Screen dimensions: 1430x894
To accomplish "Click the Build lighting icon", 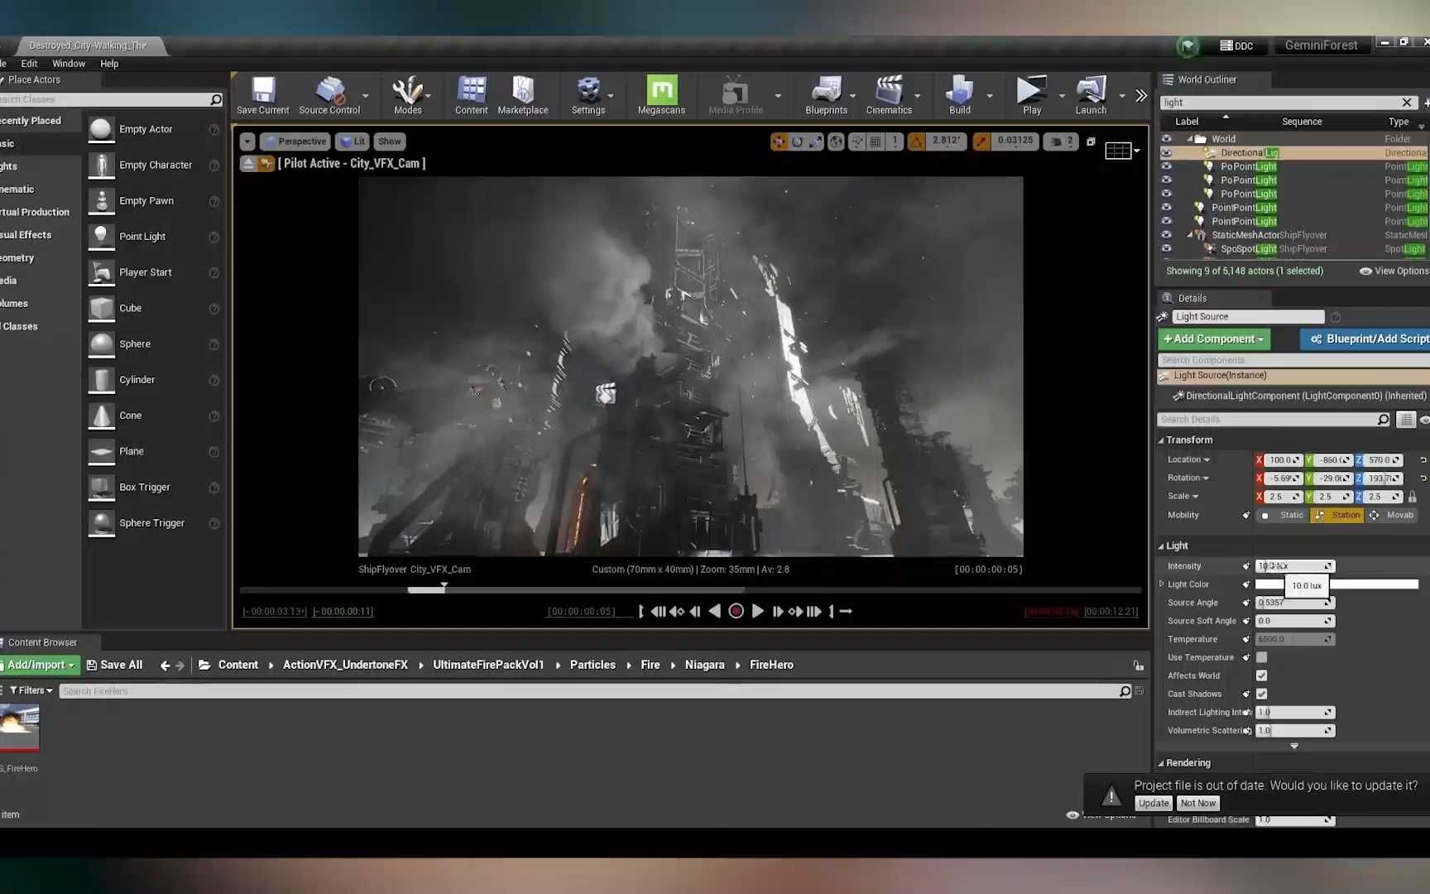I will (x=960, y=95).
